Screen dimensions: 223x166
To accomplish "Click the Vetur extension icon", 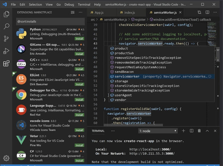I will (x=21, y=140).
